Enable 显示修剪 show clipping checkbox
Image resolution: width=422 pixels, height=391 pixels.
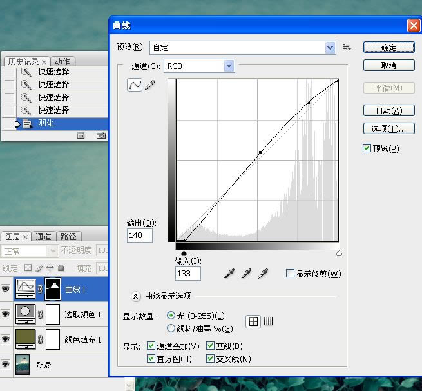click(290, 274)
